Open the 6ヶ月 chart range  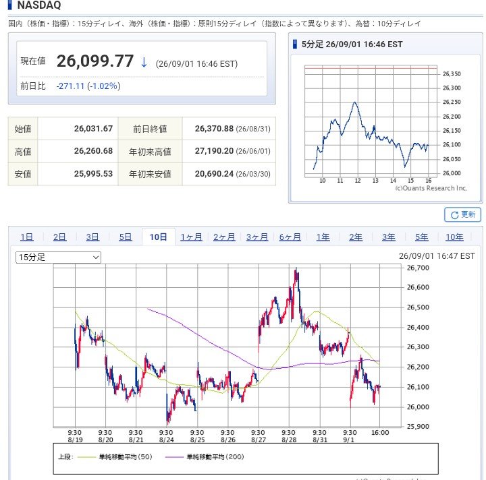click(290, 237)
